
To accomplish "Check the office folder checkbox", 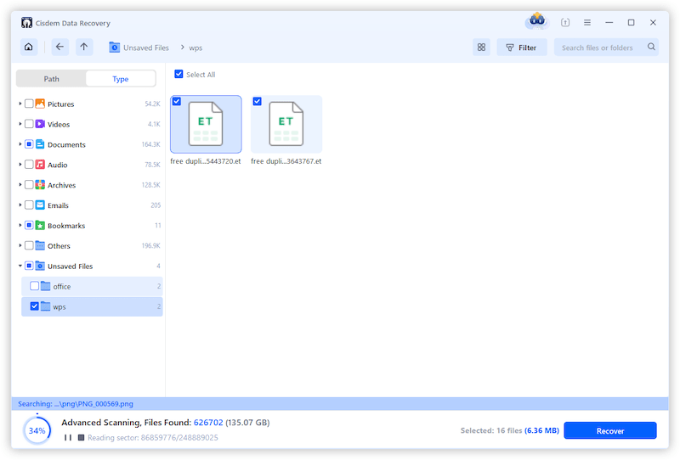I will pos(34,286).
